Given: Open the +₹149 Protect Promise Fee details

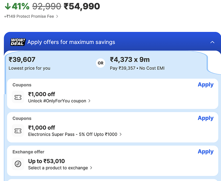Looking at the screenshot, I should [x=29, y=16].
